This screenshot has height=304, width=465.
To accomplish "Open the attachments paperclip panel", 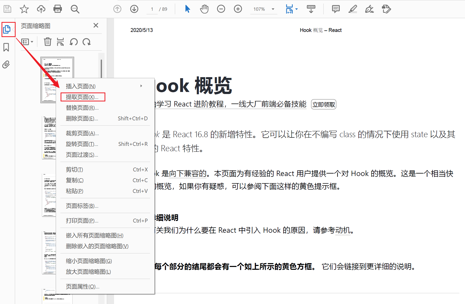I will (6, 64).
